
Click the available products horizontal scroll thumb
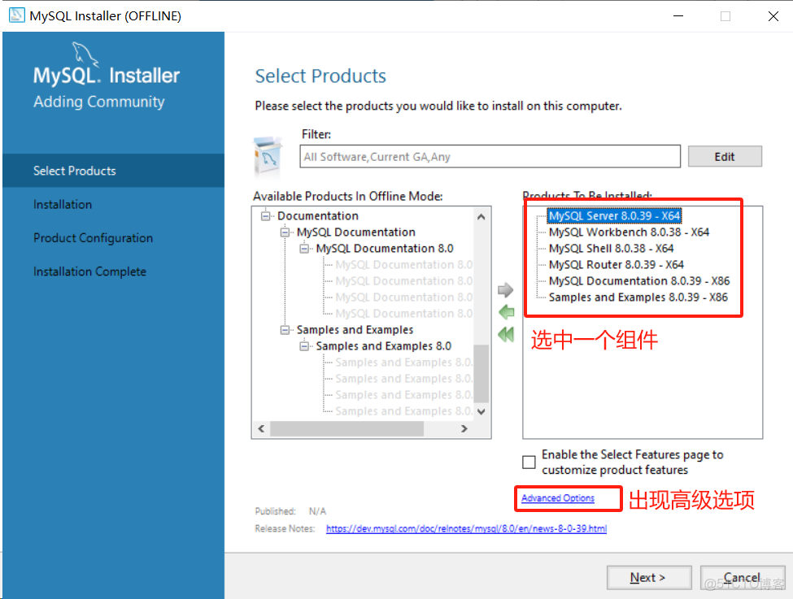[347, 428]
